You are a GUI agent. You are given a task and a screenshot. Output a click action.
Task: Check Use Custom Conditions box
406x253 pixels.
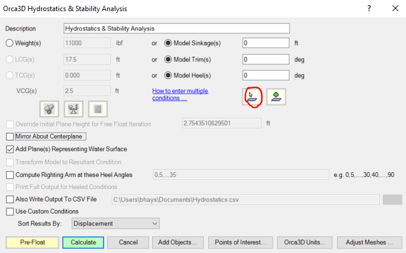pos(10,211)
